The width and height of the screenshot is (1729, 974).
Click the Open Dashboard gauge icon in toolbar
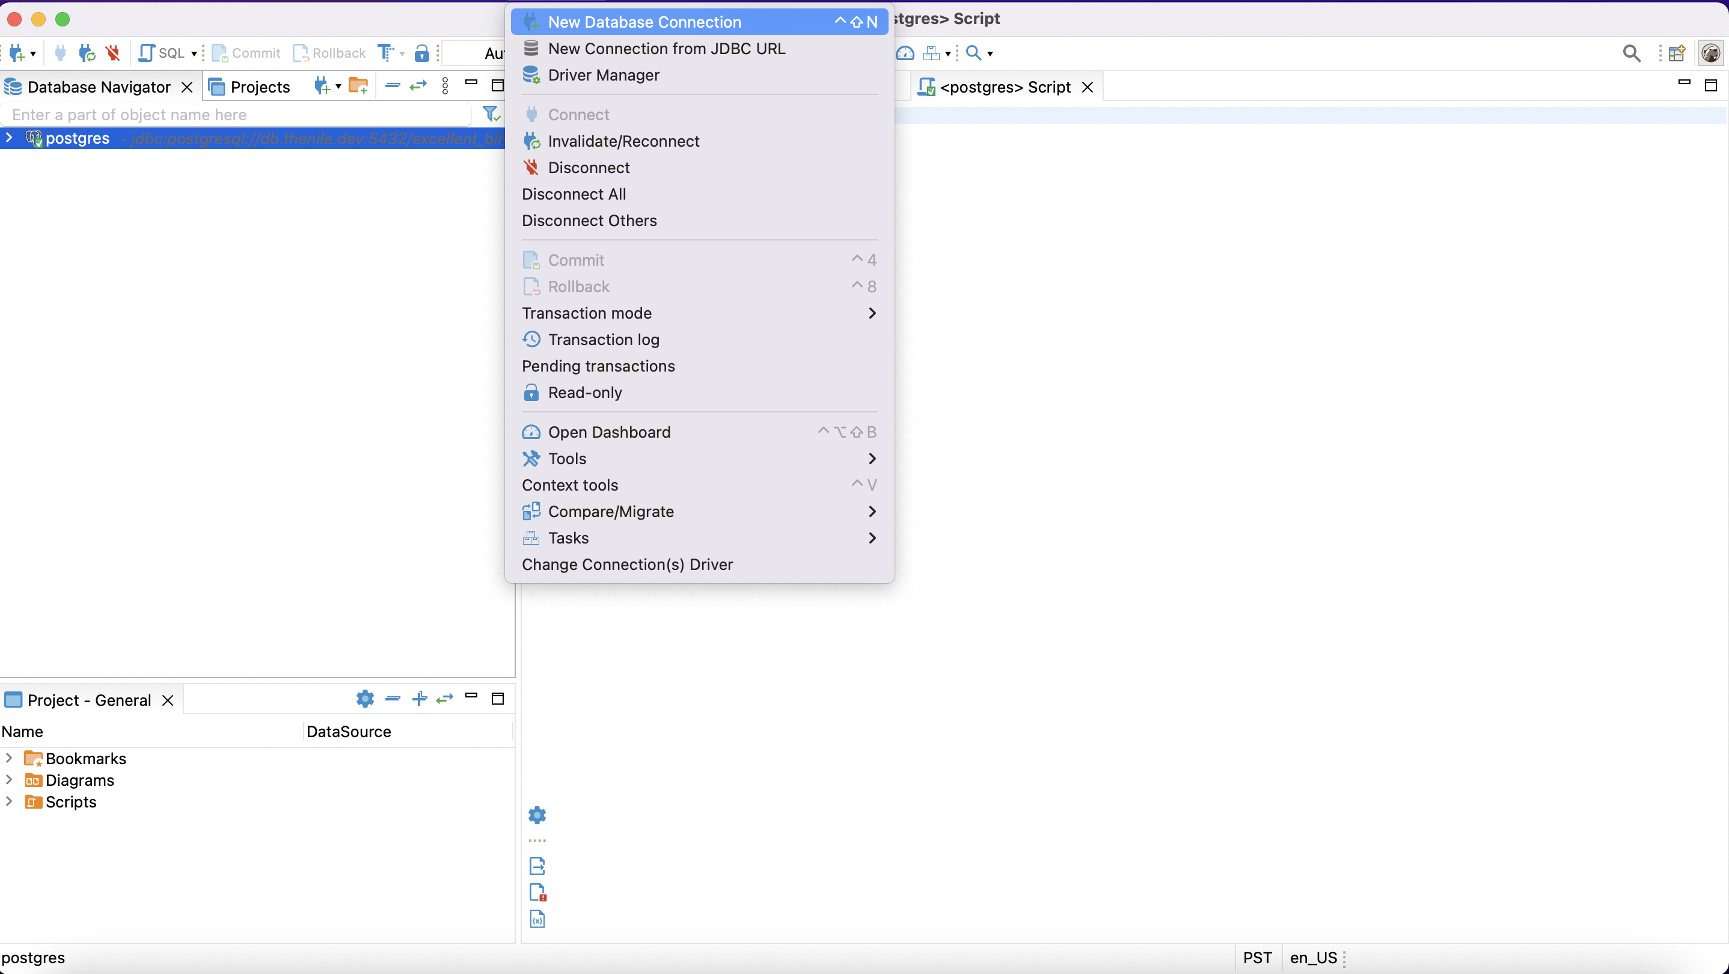coord(905,52)
